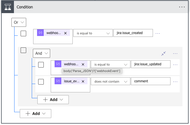Open the Or logical operator dropdown
This screenshot has height=125, width=190.
(x=19, y=22)
